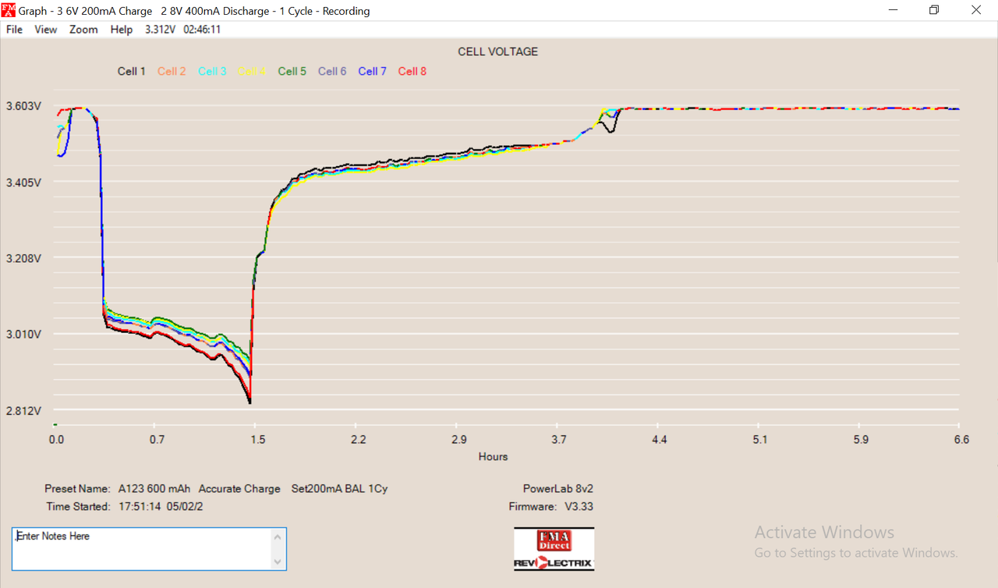Viewport: 998px width, 588px height.
Task: Minimize the Graph window
Action: 893,10
